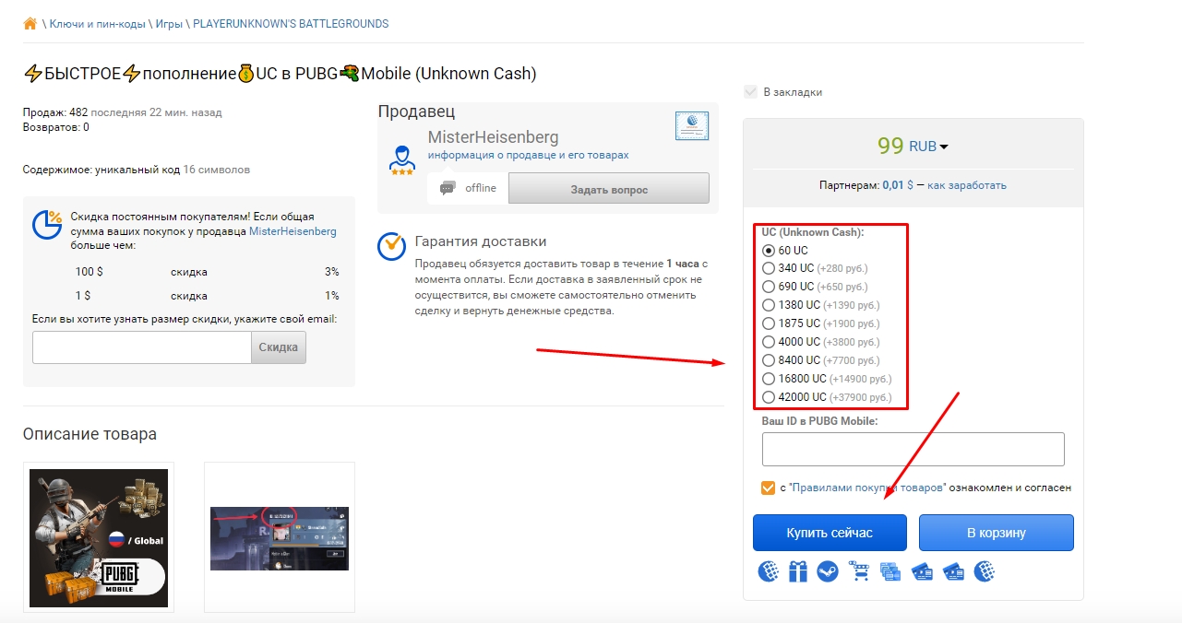Click the home icon in breadcrumbs
The image size is (1182, 623).
30,23
